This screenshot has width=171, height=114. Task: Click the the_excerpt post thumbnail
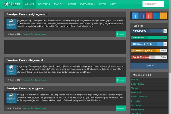(x=11, y=70)
